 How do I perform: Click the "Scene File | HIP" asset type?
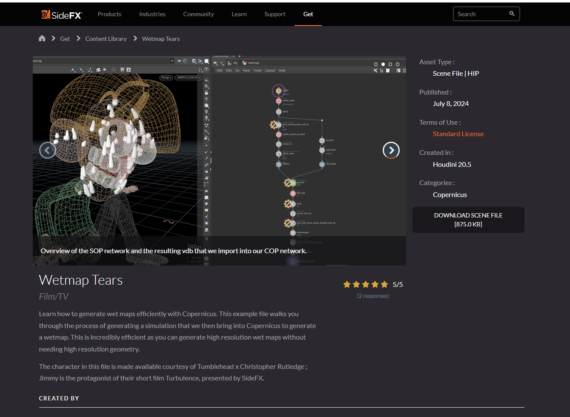pos(456,73)
